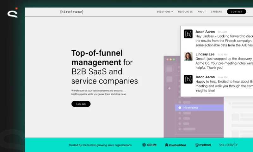
Task: Click the yellow minimize dot on mock window
Action: point(170,60)
